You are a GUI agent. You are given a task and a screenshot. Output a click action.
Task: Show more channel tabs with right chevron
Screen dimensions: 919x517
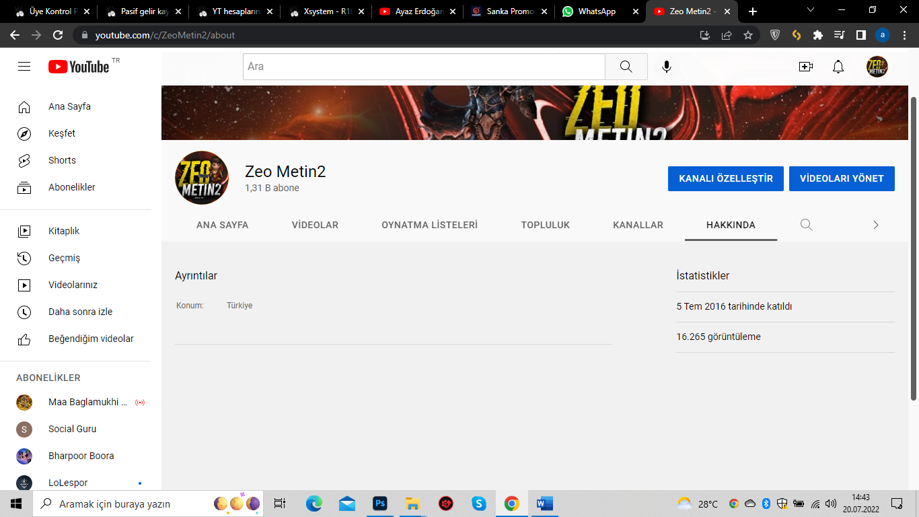[x=876, y=225]
